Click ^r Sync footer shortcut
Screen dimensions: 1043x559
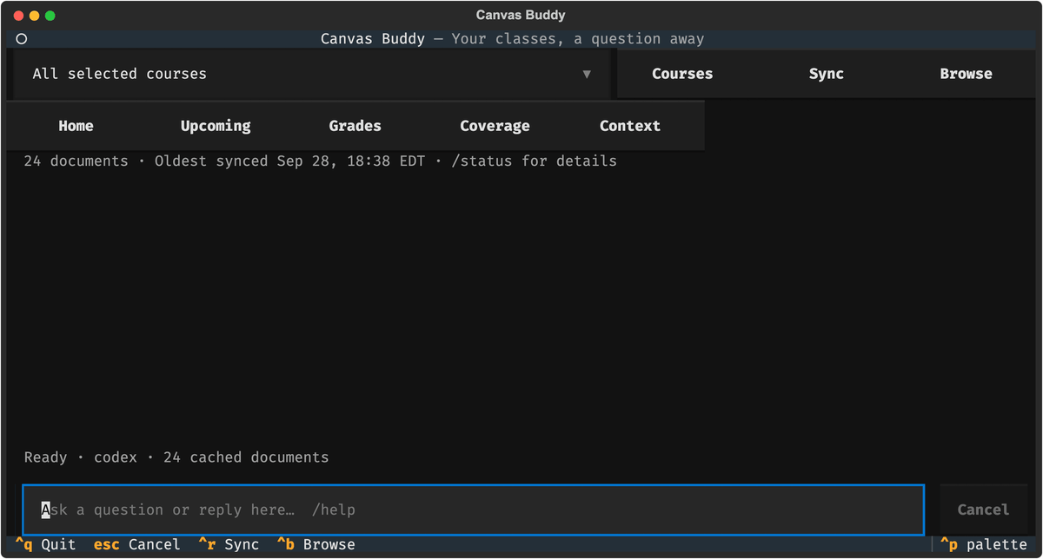[x=229, y=545]
